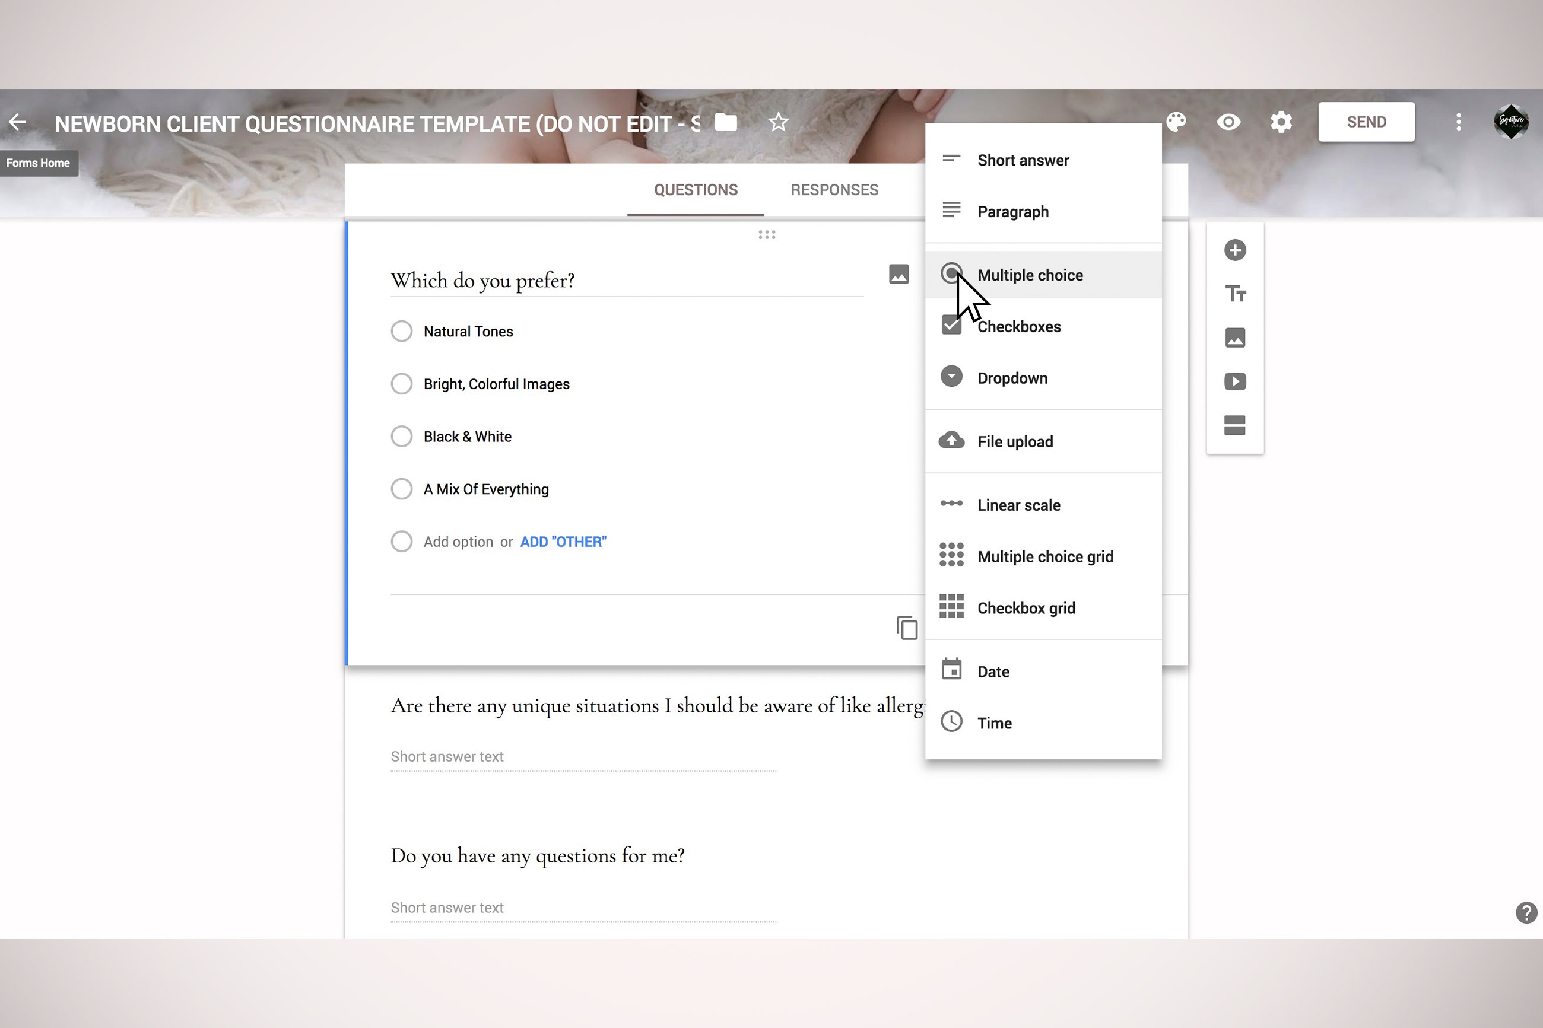Choose Checkboxes from type menu
This screenshot has width=1543, height=1028.
(x=1018, y=326)
